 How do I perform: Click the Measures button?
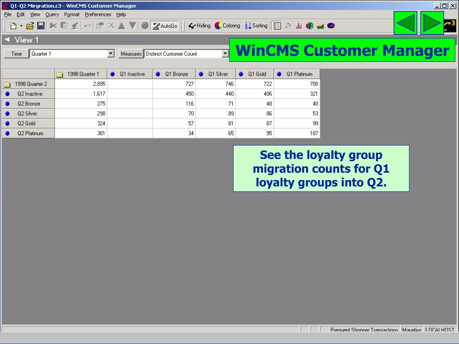(131, 54)
